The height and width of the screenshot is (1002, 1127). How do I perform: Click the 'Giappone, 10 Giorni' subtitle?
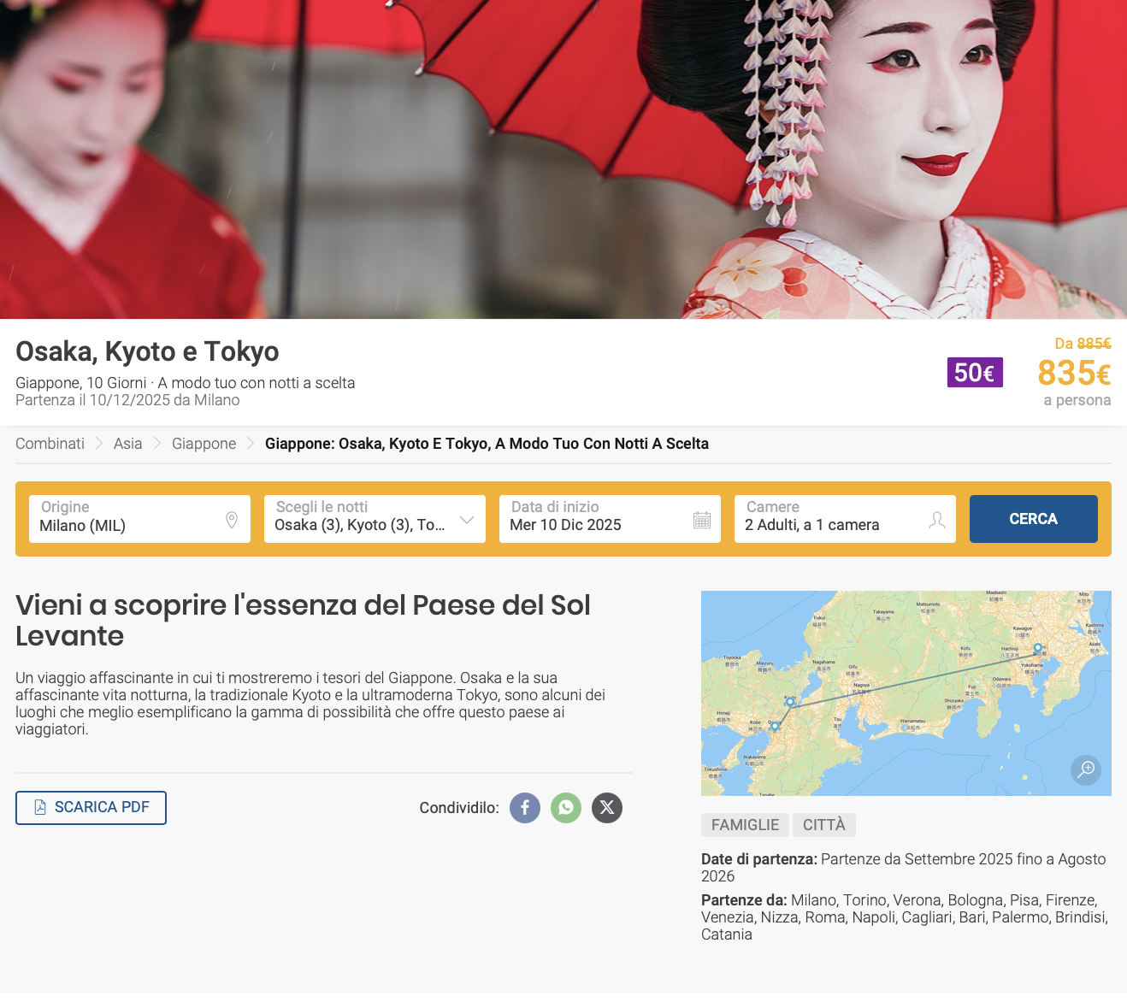click(186, 383)
